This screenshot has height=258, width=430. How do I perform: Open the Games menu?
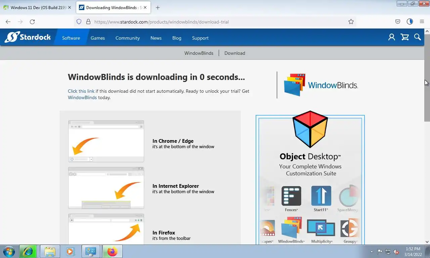(x=98, y=38)
